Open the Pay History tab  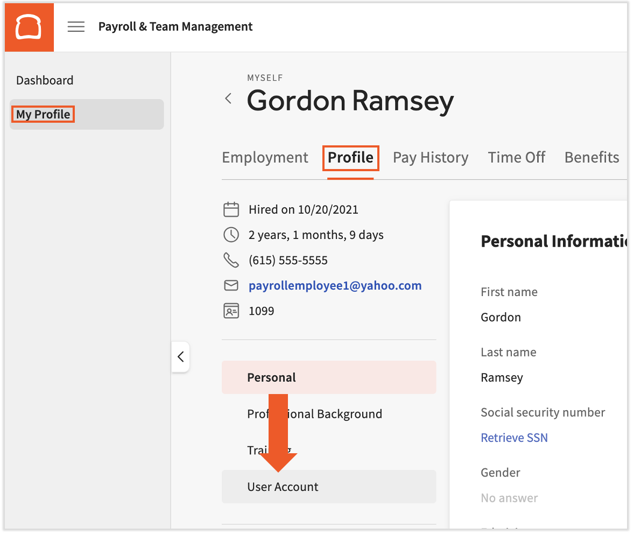431,157
